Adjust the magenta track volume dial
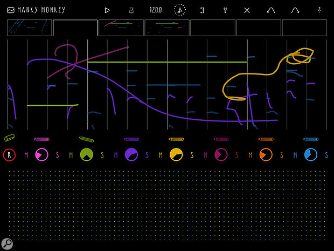 tap(221, 154)
